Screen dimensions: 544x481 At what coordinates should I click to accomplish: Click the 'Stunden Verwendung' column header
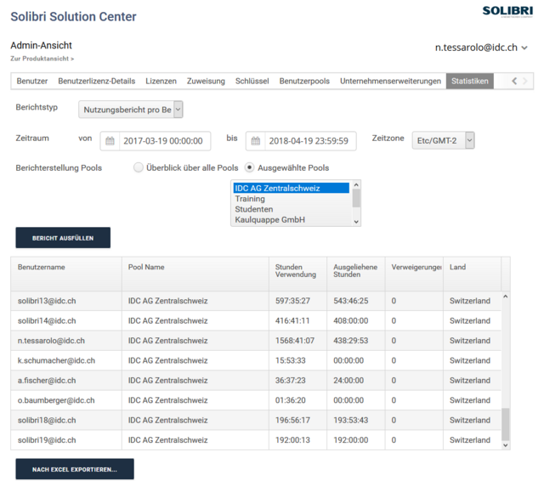[298, 274]
